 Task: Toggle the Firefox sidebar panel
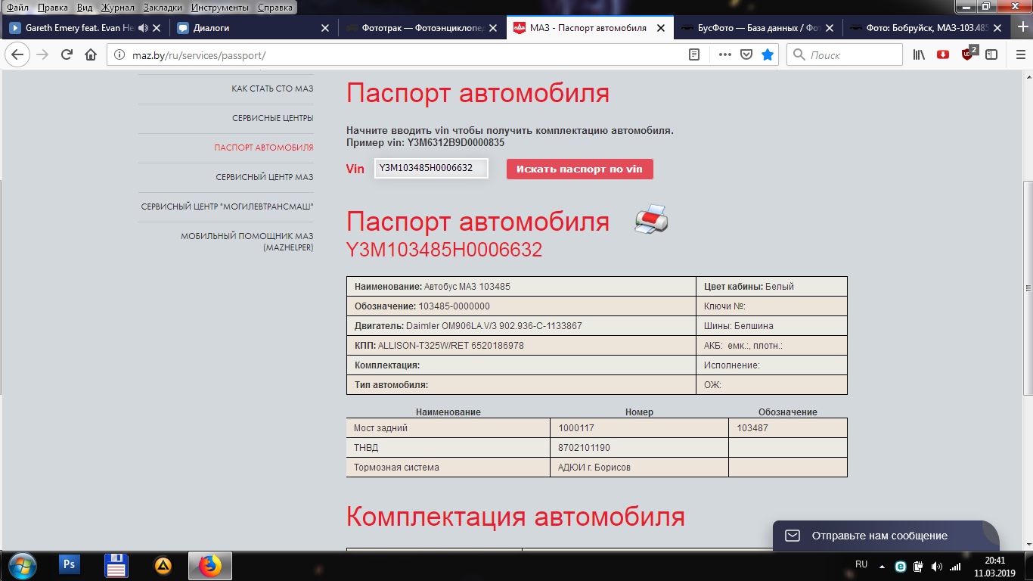click(991, 54)
